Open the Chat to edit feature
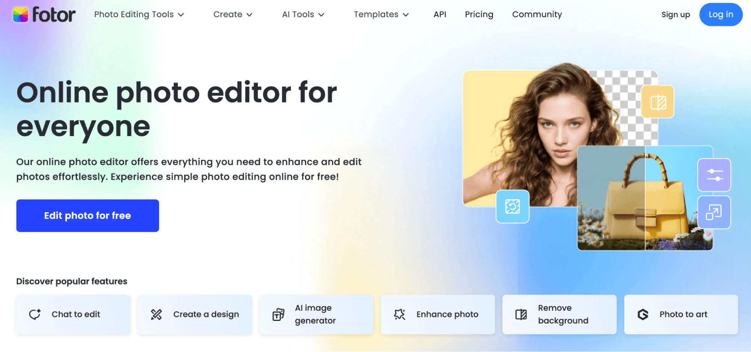Image resolution: width=751 pixels, height=352 pixels. [73, 314]
